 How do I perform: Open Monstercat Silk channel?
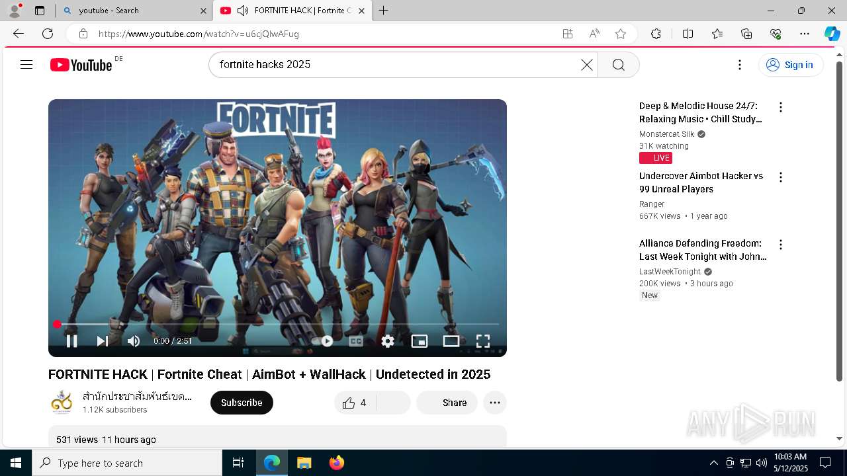[x=666, y=134]
